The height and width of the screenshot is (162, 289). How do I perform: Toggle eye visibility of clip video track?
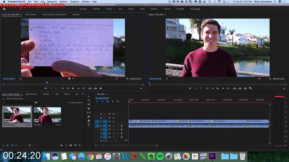[x=113, y=121]
